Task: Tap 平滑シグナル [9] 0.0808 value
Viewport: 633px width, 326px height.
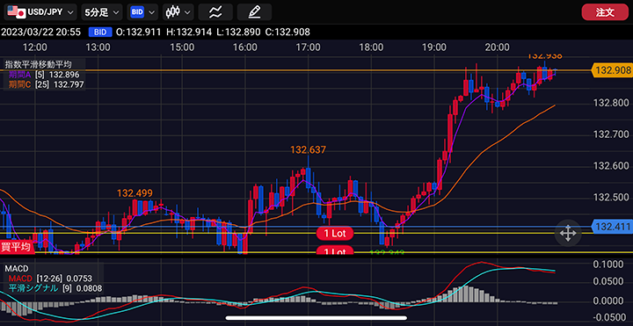Action: coord(55,288)
